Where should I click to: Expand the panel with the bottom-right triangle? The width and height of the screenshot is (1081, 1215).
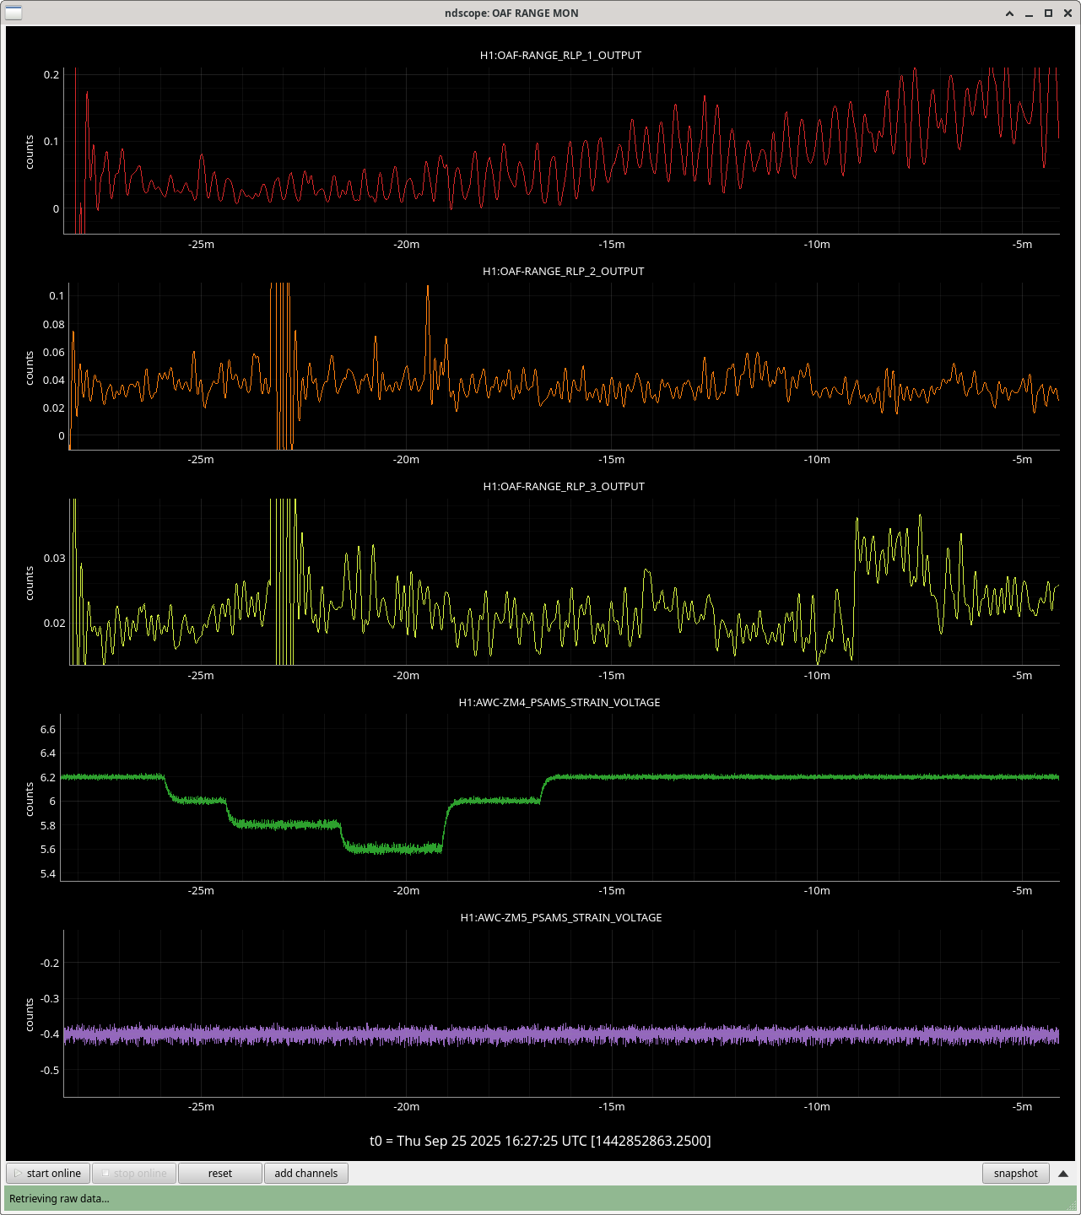pyautogui.click(x=1063, y=1174)
